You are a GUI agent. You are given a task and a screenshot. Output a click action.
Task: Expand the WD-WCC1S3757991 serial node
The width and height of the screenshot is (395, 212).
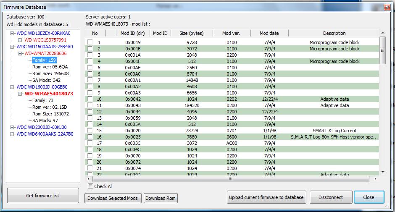click(20, 40)
